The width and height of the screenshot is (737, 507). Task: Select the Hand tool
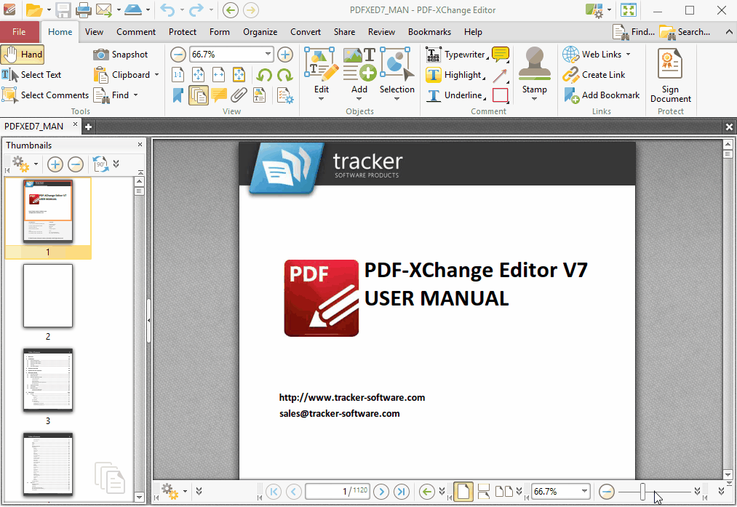[x=23, y=55]
